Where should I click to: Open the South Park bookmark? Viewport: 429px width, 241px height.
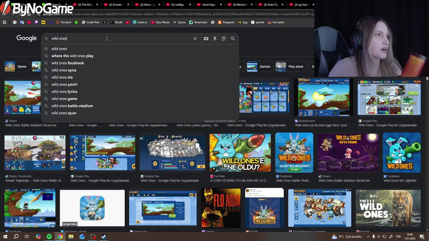[90, 22]
